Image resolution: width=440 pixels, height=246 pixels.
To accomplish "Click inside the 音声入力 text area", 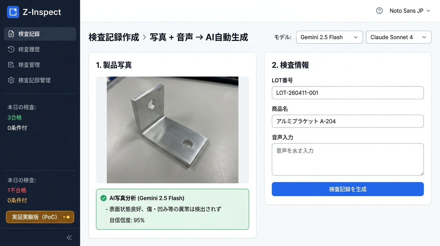I will tap(348, 159).
